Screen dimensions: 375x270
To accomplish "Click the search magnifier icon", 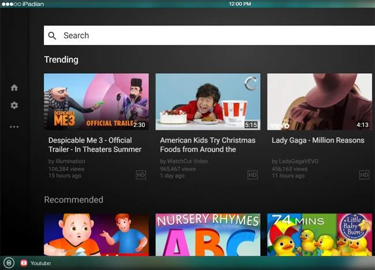I will (52, 36).
